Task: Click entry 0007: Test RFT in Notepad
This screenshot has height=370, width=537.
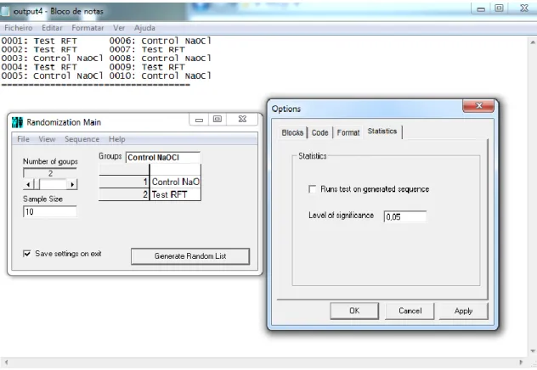Action: (147, 49)
